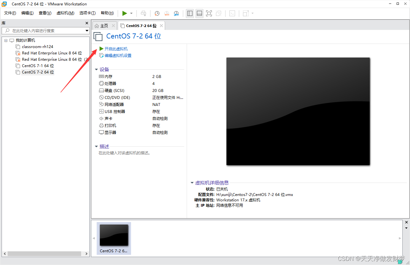Image resolution: width=410 pixels, height=265 pixels.
Task: Collapse the 设备 section
Action: pyautogui.click(x=96, y=69)
